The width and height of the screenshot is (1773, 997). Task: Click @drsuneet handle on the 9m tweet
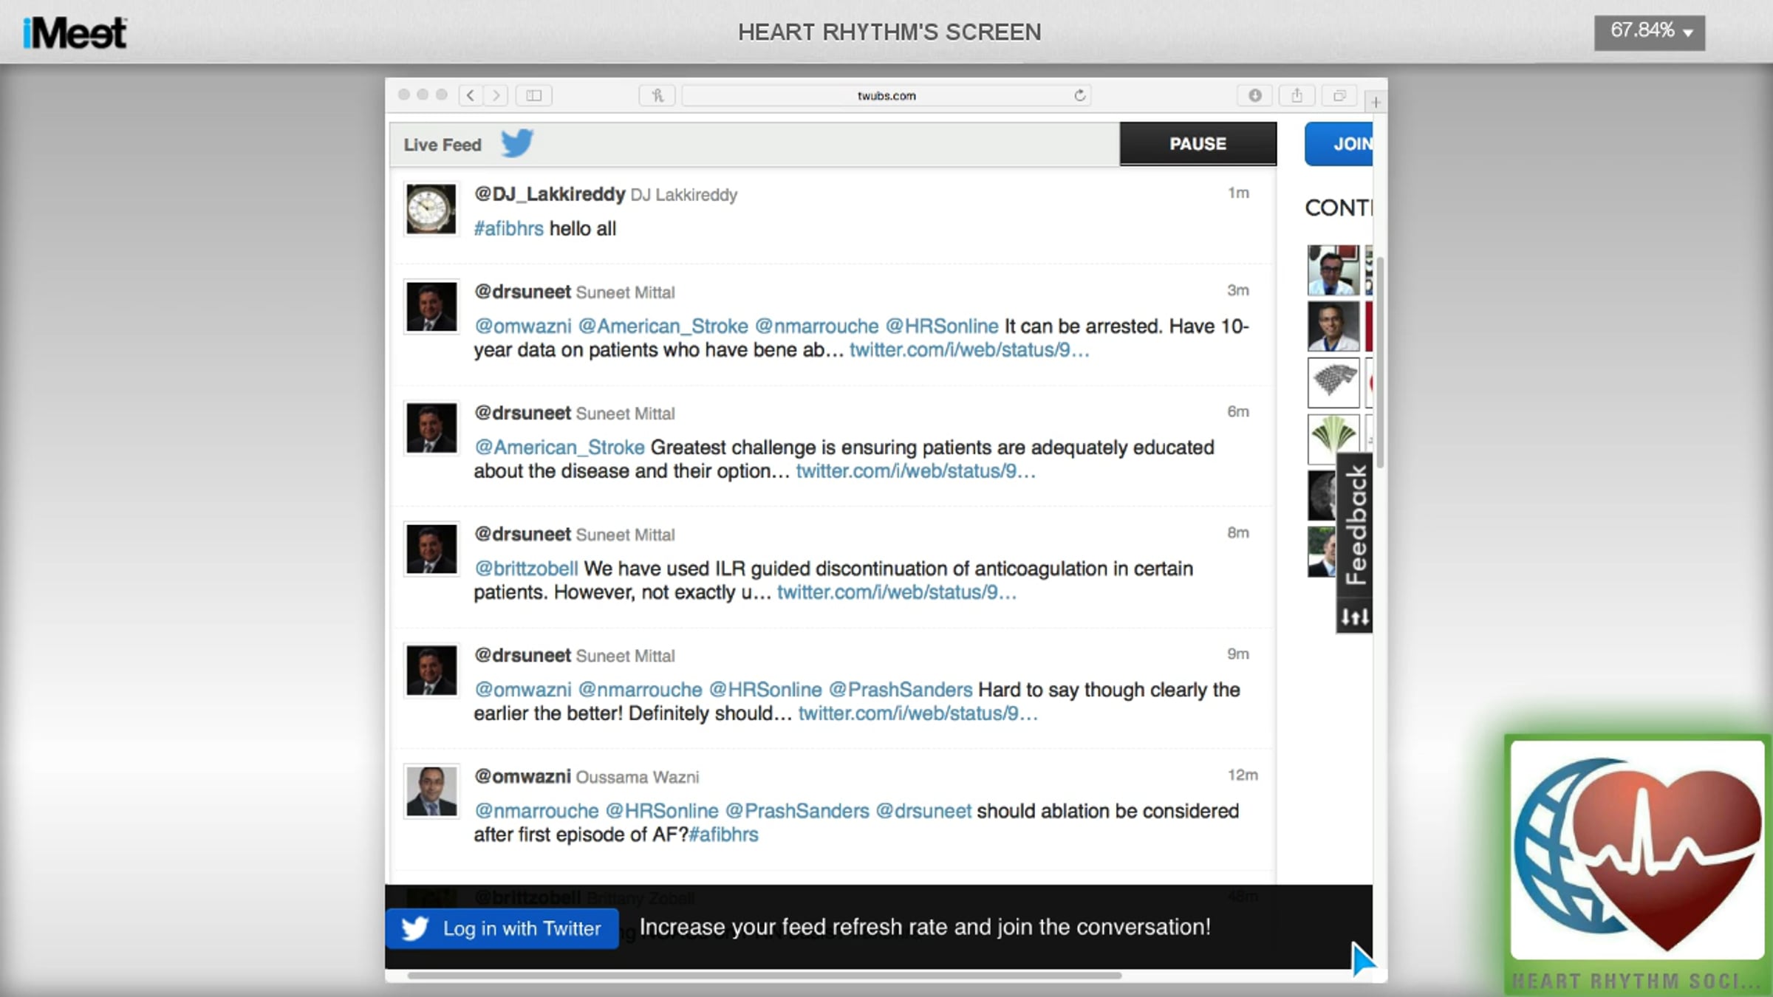(522, 655)
